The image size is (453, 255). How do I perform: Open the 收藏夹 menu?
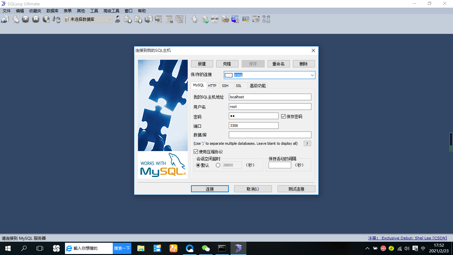[35, 11]
